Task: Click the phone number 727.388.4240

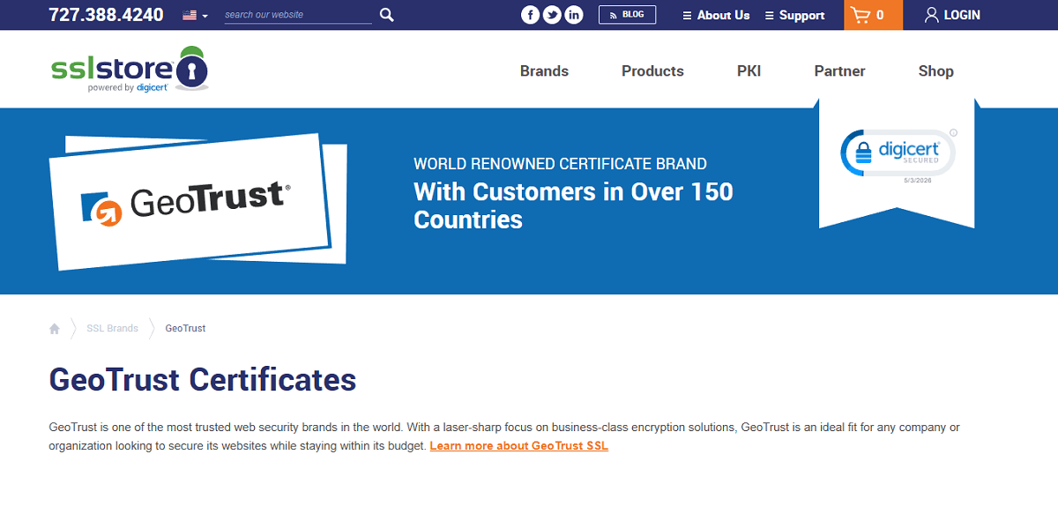Action: (x=106, y=15)
